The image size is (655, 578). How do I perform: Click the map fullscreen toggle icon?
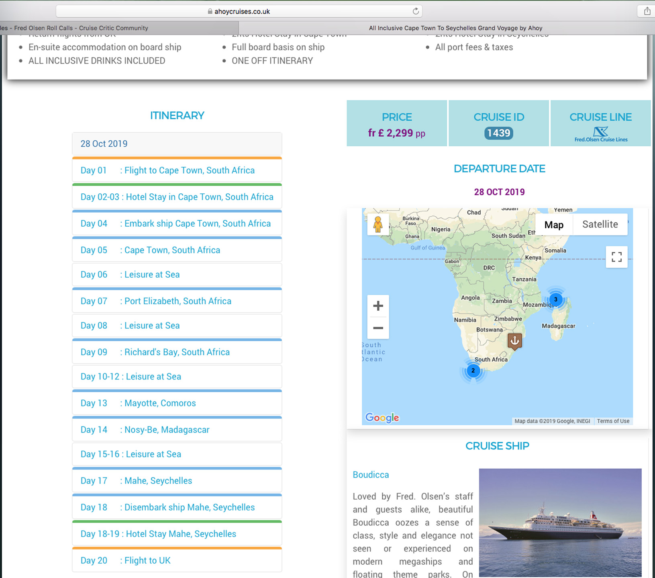click(616, 257)
